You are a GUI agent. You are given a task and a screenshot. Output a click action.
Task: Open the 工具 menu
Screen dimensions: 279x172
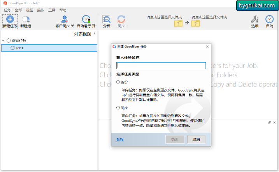[x=52, y=10]
